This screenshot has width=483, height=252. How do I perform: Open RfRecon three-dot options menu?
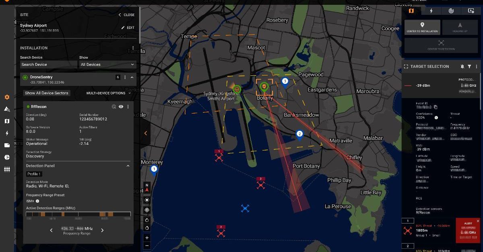(x=128, y=107)
